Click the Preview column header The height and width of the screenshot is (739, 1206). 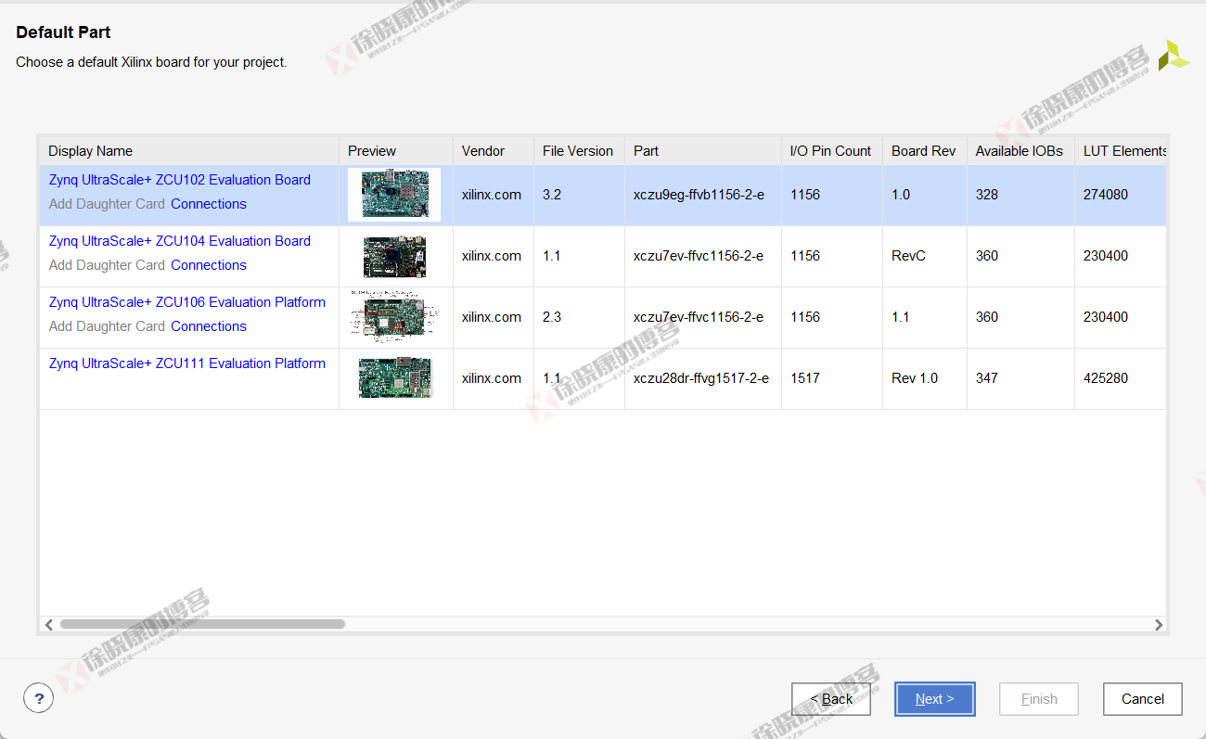396,151
